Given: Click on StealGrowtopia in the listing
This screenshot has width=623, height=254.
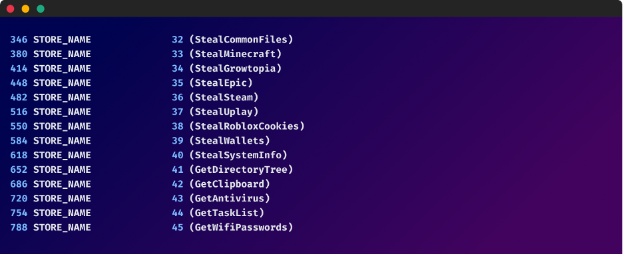Looking at the screenshot, I should (x=235, y=68).
